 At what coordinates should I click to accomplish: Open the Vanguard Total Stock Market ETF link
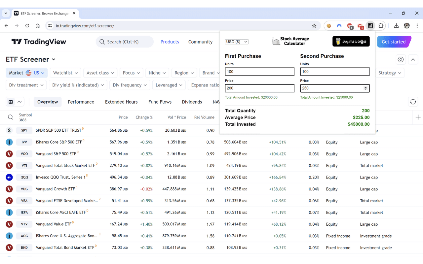65,166
